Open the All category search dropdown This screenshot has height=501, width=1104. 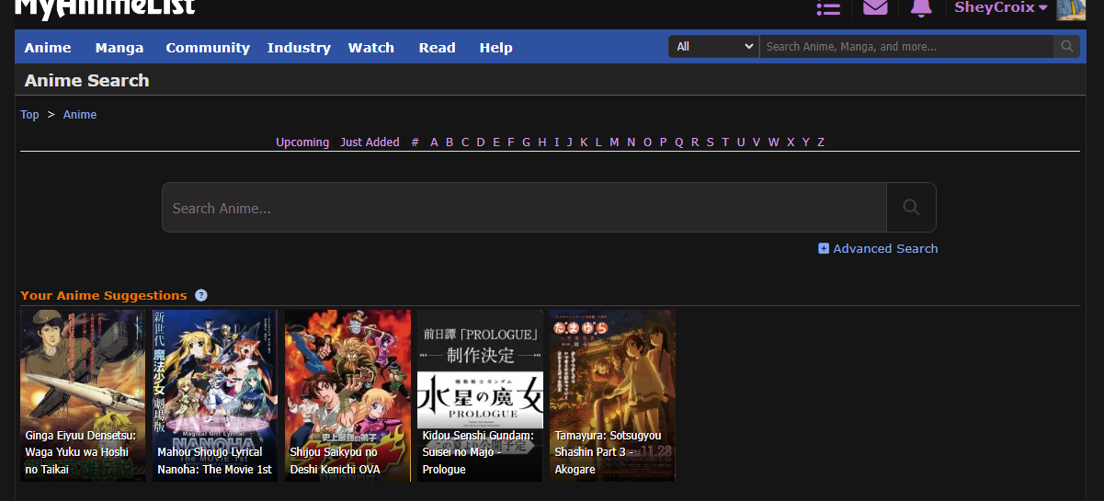pyautogui.click(x=713, y=47)
